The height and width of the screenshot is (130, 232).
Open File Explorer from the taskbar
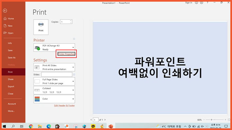point(40,126)
